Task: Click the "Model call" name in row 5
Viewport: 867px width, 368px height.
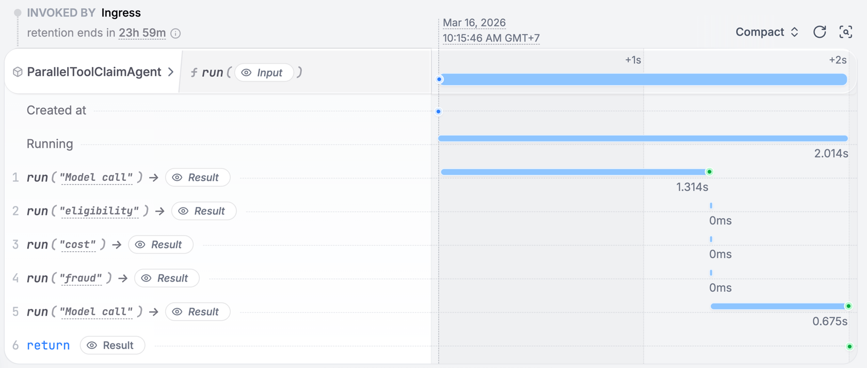Action: [97, 312]
